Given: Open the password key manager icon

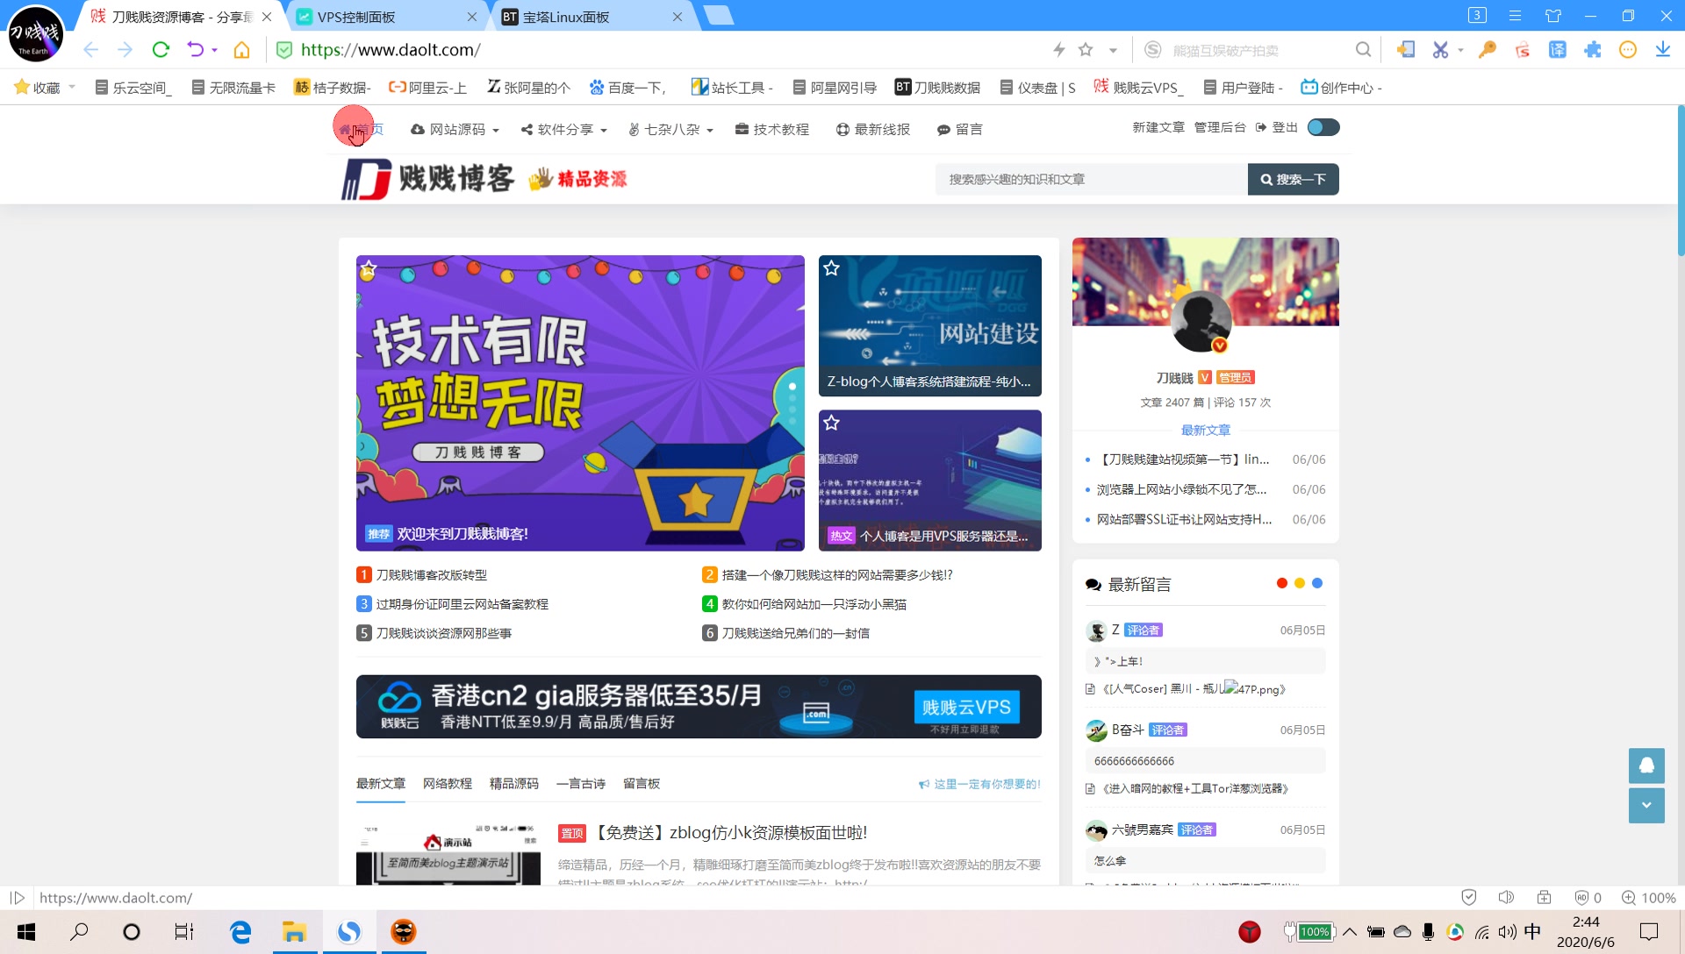Looking at the screenshot, I should 1486,50.
